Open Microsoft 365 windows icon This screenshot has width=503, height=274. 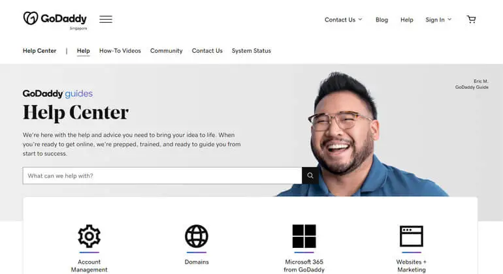click(x=304, y=236)
